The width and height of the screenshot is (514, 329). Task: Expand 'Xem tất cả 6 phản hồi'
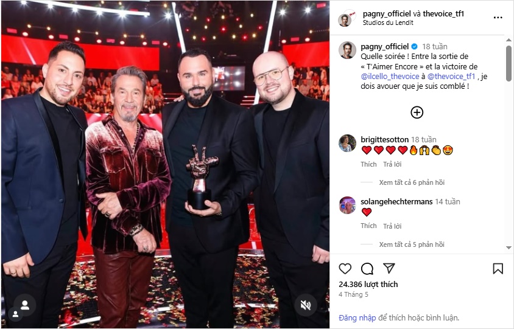point(412,182)
